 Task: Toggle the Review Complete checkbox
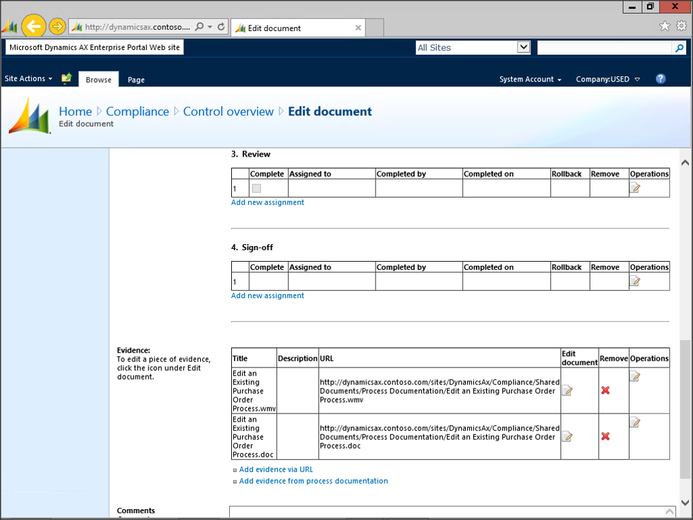(x=256, y=189)
